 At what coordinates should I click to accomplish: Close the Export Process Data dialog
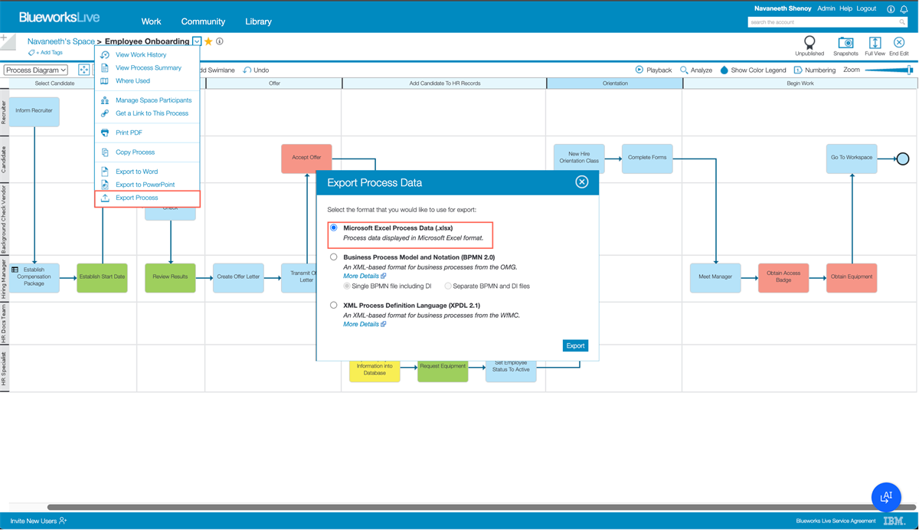pos(582,182)
